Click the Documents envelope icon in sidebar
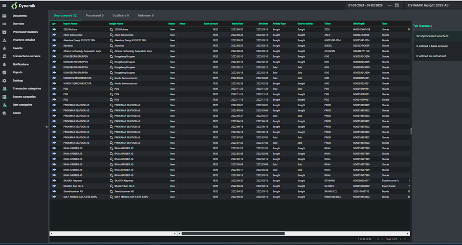 (x=4, y=16)
